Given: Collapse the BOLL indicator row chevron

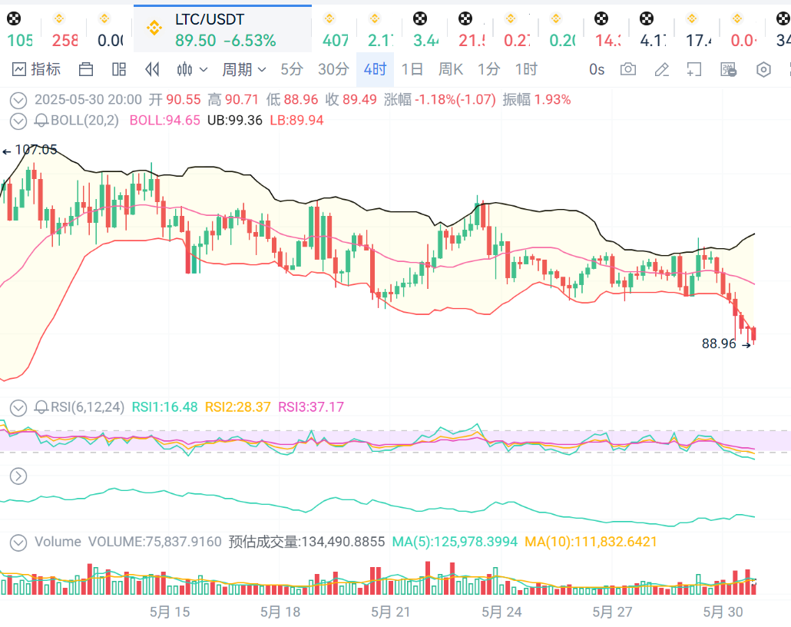Looking at the screenshot, I should click(17, 121).
